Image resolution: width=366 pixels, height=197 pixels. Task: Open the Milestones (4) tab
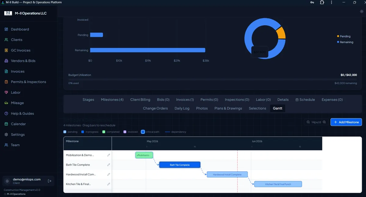click(112, 100)
